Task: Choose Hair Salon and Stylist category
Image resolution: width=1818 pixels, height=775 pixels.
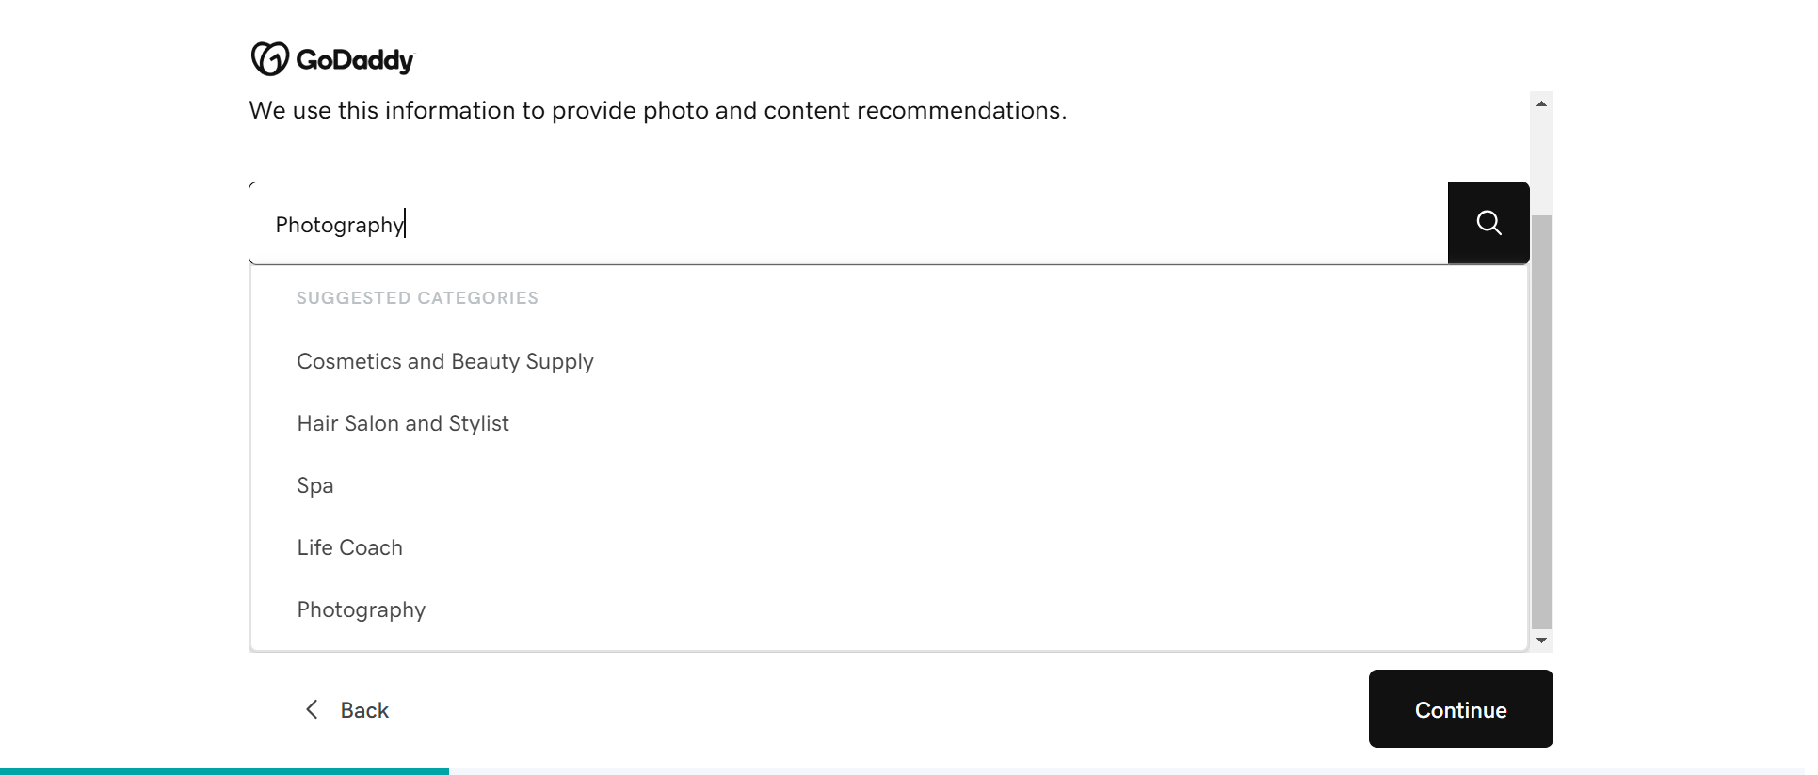Action: tap(403, 423)
